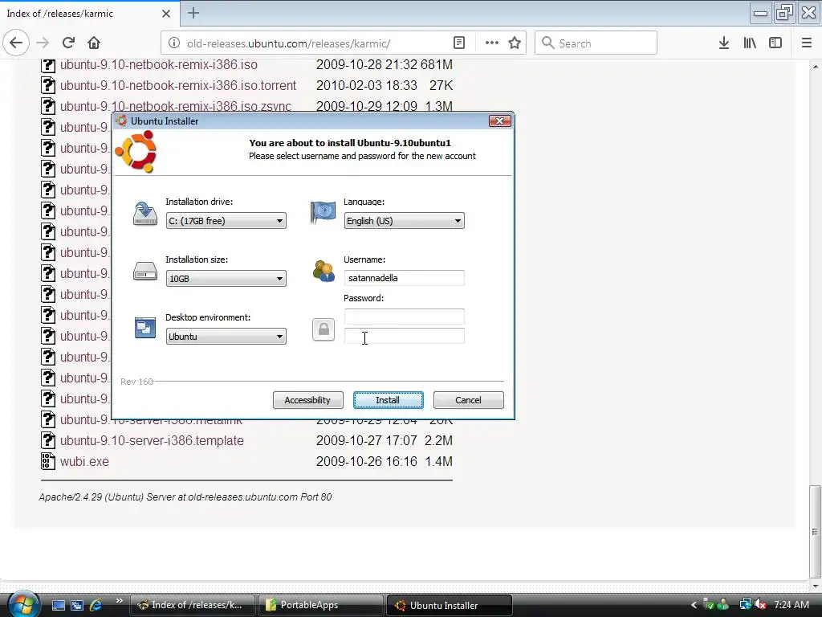Click the 7:24 AM taskbar clock
The width and height of the screenshot is (822, 617).
(x=791, y=605)
